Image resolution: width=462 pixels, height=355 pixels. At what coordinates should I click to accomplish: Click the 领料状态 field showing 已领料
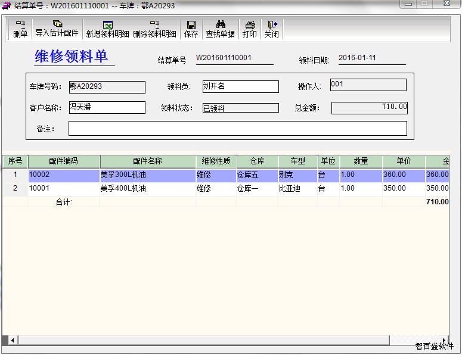pyautogui.click(x=241, y=108)
